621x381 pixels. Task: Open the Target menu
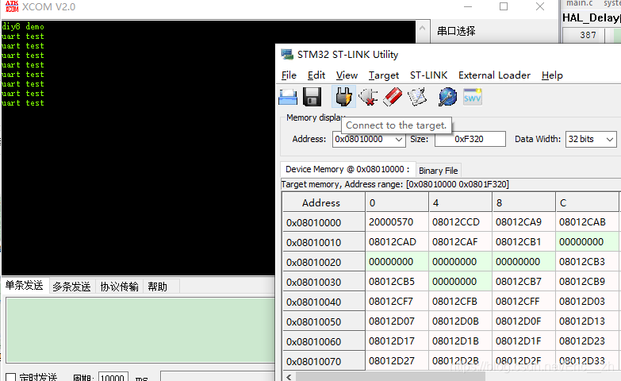[383, 75]
